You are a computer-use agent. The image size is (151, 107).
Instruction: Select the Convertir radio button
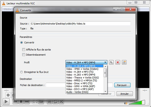click(x=22, y=43)
